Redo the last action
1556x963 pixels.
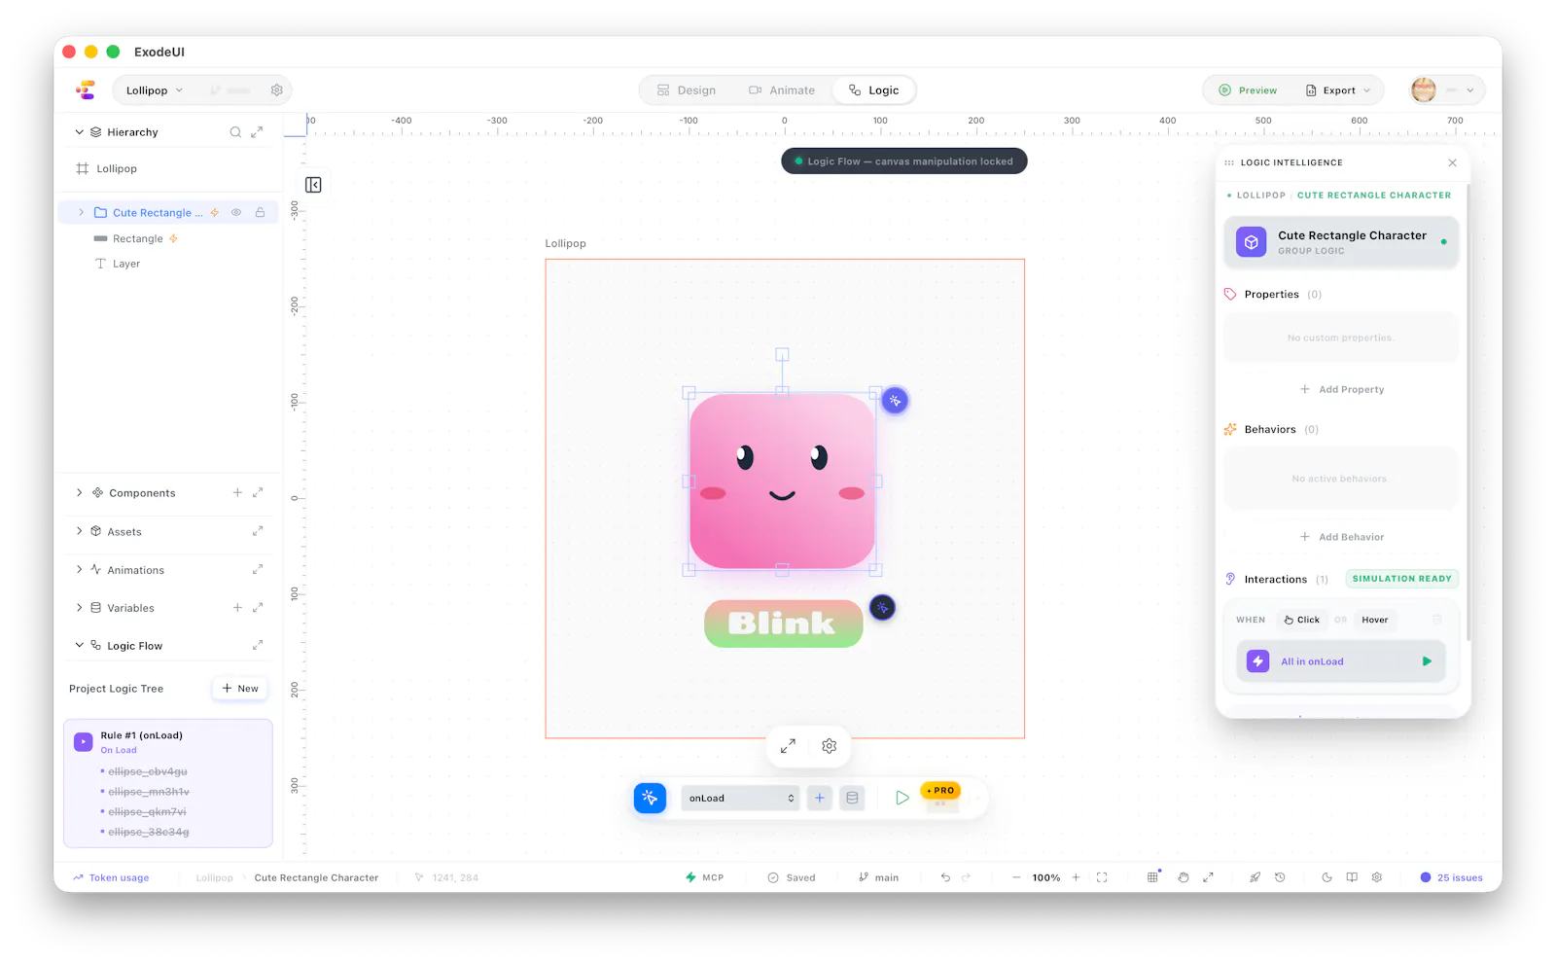click(x=966, y=877)
